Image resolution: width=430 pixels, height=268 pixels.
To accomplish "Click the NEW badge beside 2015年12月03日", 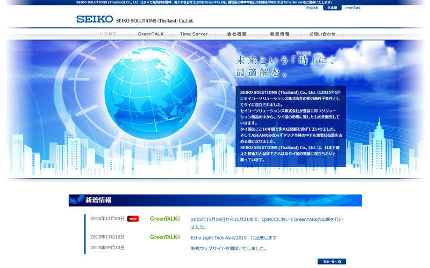I will pyautogui.click(x=133, y=219).
